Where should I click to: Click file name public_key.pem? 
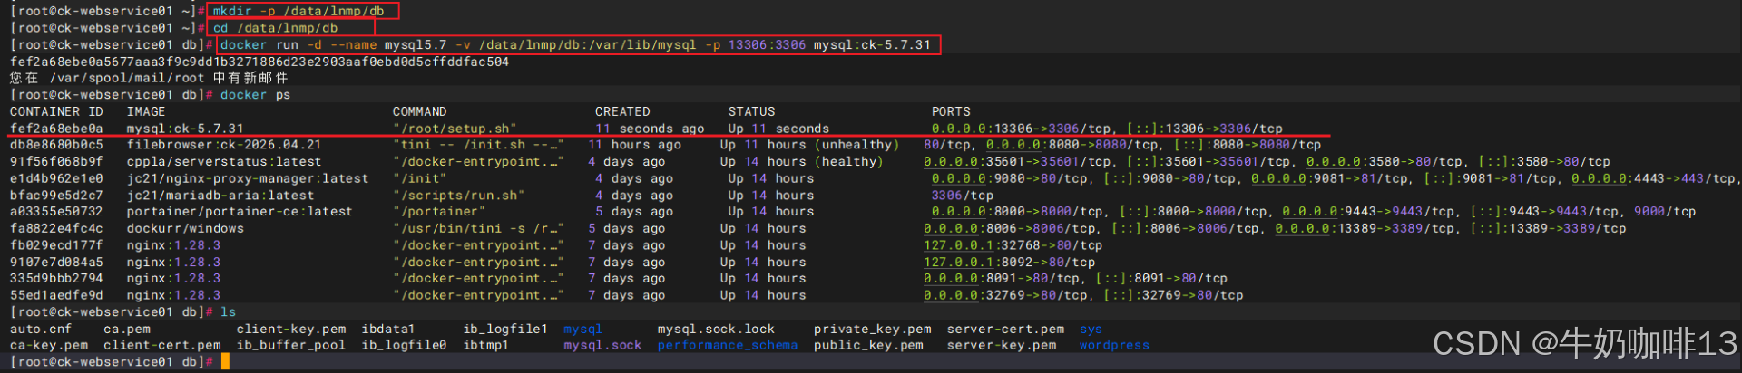click(868, 345)
